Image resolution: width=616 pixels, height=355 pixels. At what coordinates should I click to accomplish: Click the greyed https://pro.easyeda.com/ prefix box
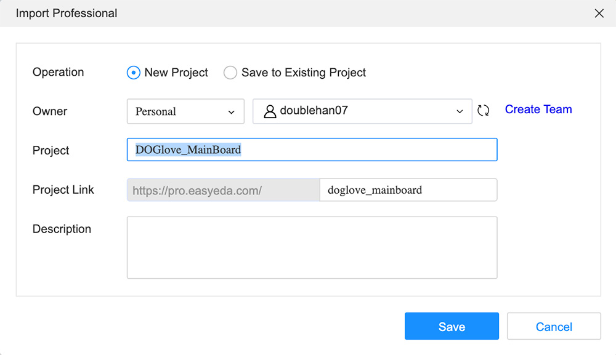click(224, 190)
